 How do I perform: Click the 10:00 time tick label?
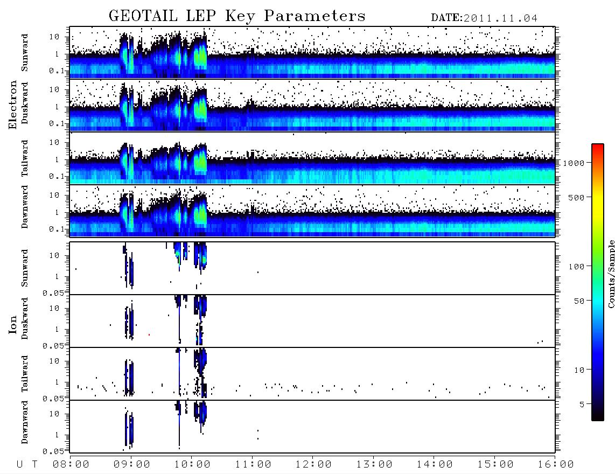pos(192,465)
